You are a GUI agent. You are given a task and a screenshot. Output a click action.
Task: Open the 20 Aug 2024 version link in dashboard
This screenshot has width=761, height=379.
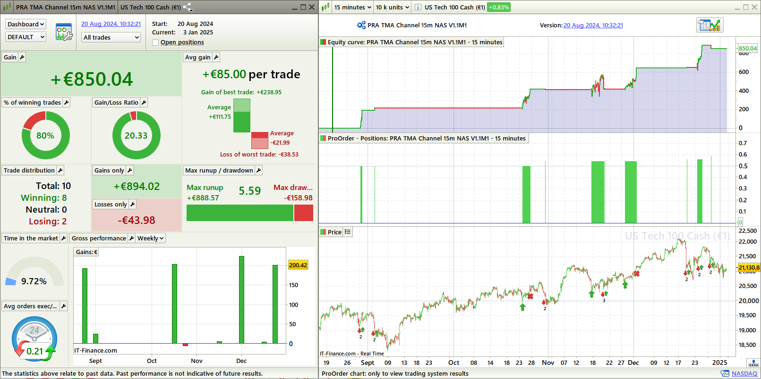pos(111,24)
